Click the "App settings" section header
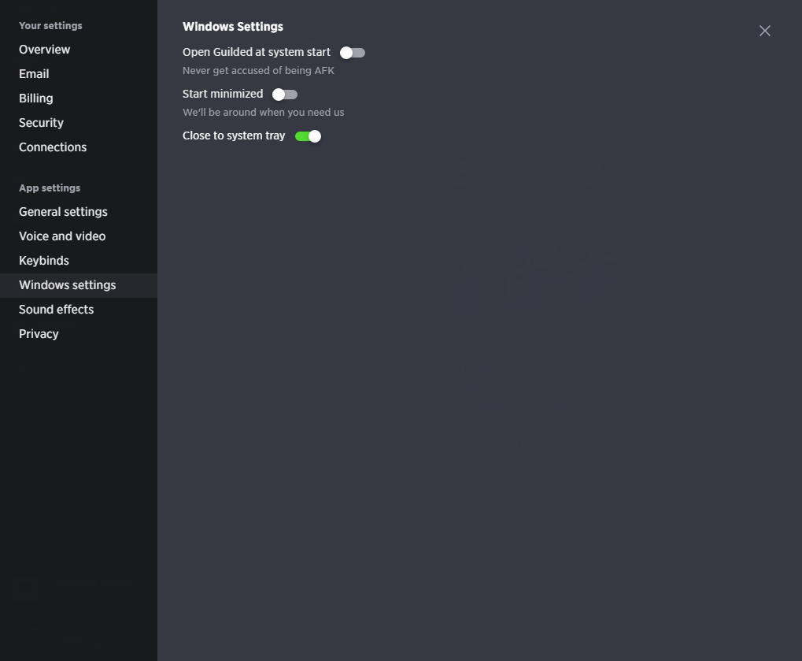Screen dimensions: 802x661 click(50, 188)
